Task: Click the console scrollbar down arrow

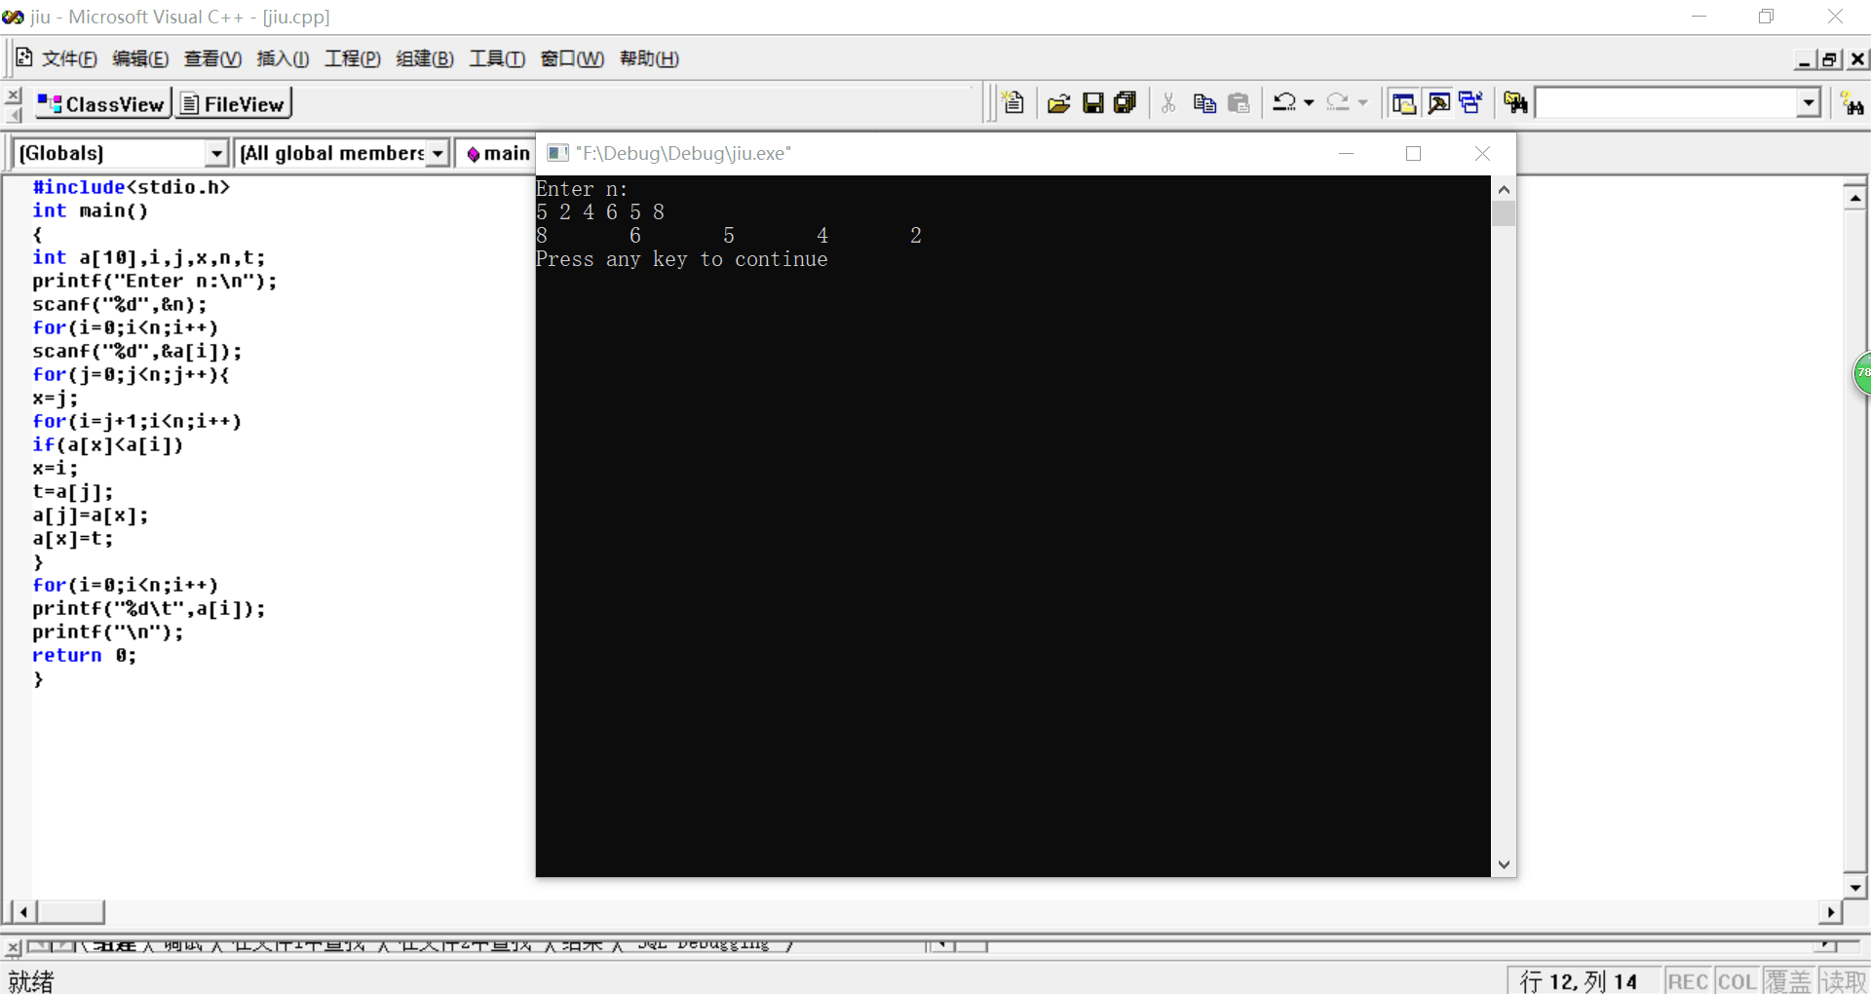Action: pos(1504,864)
